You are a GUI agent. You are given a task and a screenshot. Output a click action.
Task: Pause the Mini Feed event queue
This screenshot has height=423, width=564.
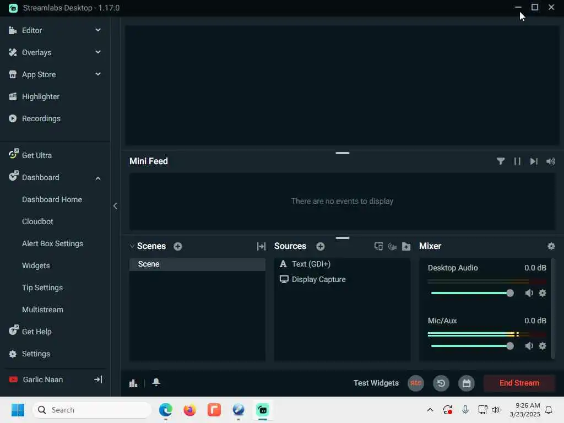(517, 161)
